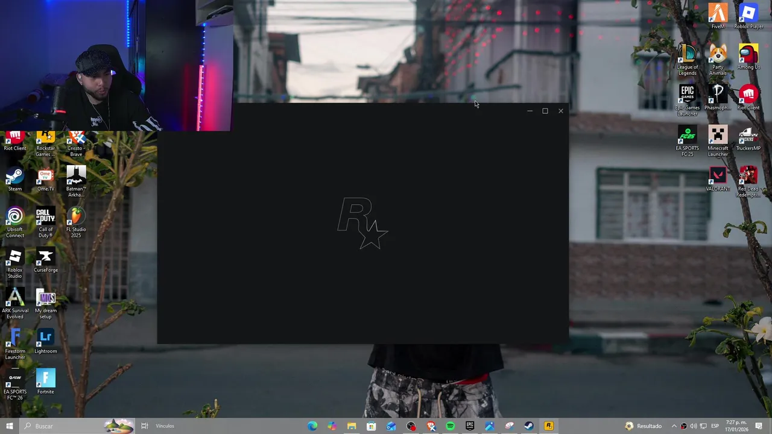Open the FiveM desktop shortcut

pos(718,16)
